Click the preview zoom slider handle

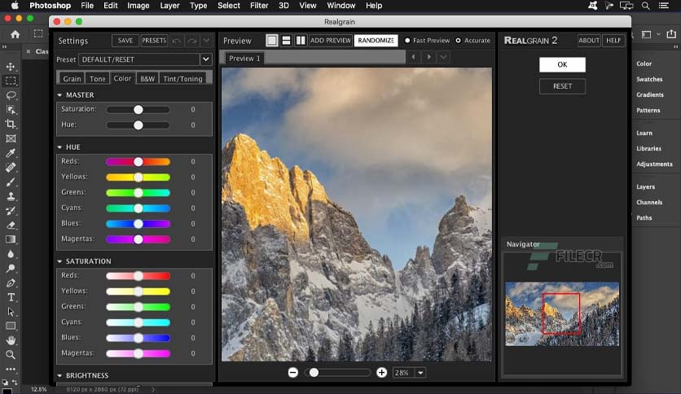click(x=314, y=373)
